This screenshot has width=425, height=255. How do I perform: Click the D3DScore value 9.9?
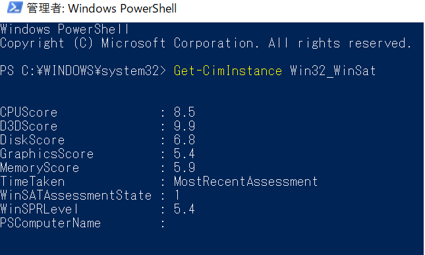(x=184, y=126)
